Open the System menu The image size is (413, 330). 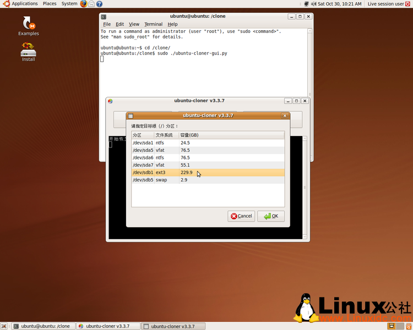tap(69, 4)
